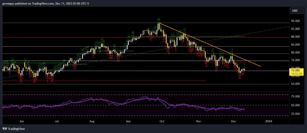
Task: Select the dashed gray ascending trendline
Action: coord(264,31)
